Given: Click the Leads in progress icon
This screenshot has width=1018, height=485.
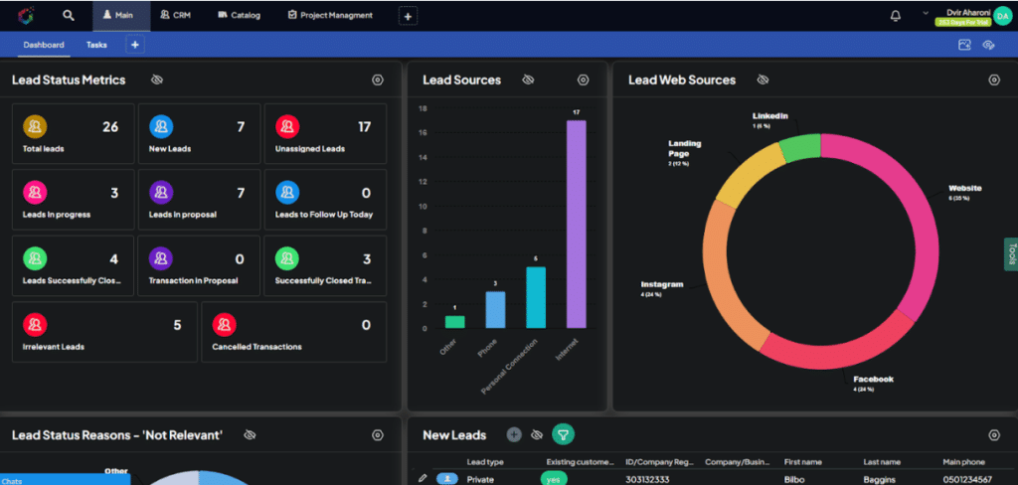Looking at the screenshot, I should pos(35,192).
